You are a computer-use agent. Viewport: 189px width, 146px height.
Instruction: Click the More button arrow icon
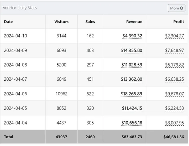pyautogui.click(x=181, y=8)
